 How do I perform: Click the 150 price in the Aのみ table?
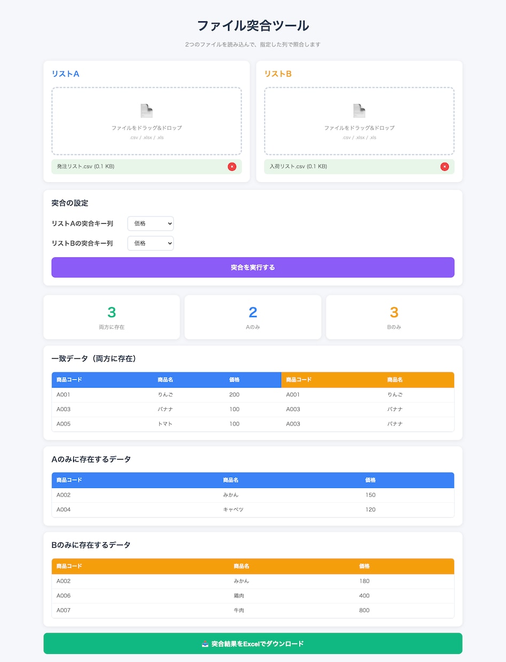click(370, 495)
